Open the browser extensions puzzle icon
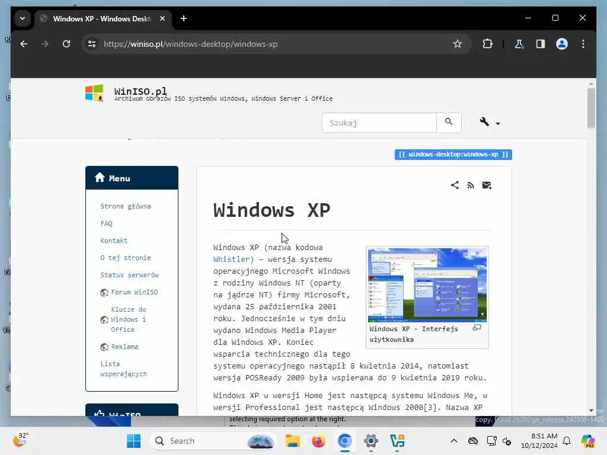 click(487, 44)
